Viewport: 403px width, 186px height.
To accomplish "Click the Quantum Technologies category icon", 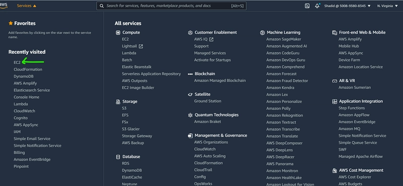I will [190, 115].
